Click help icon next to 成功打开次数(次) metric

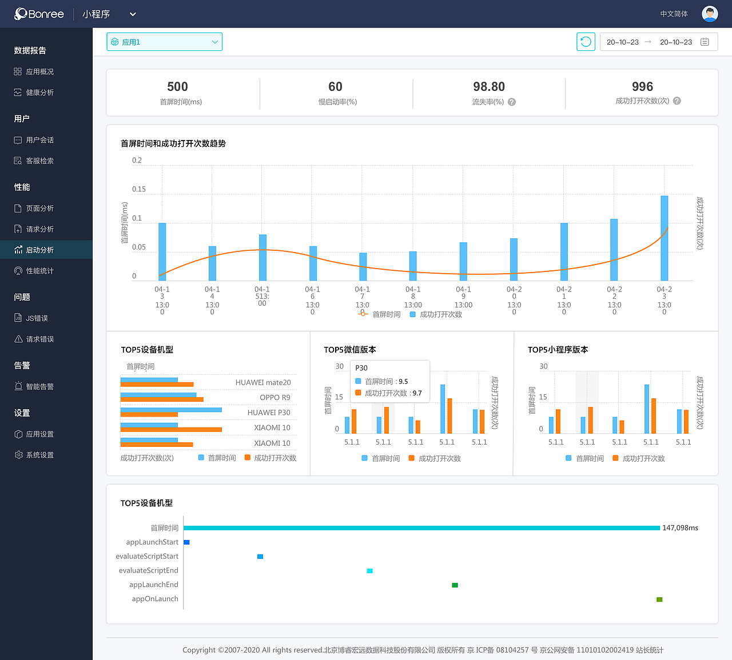tap(677, 101)
